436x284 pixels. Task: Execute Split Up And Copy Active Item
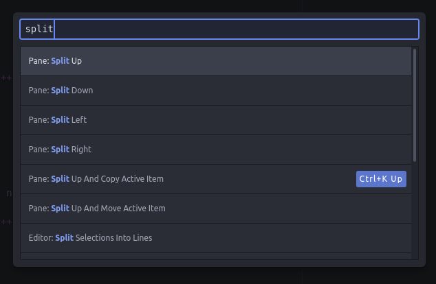tap(96, 179)
